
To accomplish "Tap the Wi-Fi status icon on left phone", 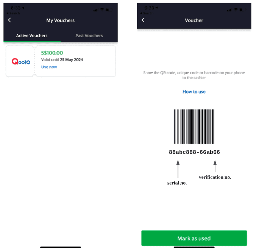I will pyautogui.click(x=102, y=10).
